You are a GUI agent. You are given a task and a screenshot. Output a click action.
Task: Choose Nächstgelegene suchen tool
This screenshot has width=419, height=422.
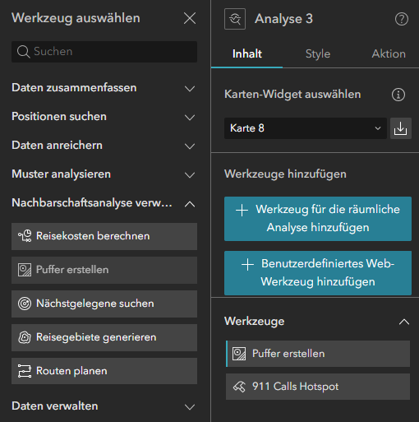104,304
